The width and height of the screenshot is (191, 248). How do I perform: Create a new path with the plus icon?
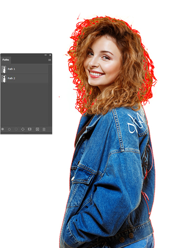(37, 129)
